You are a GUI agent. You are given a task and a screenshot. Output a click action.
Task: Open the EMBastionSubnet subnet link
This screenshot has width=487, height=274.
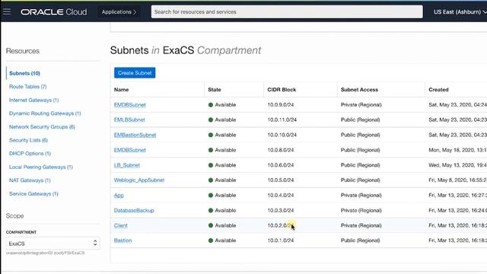(x=135, y=135)
